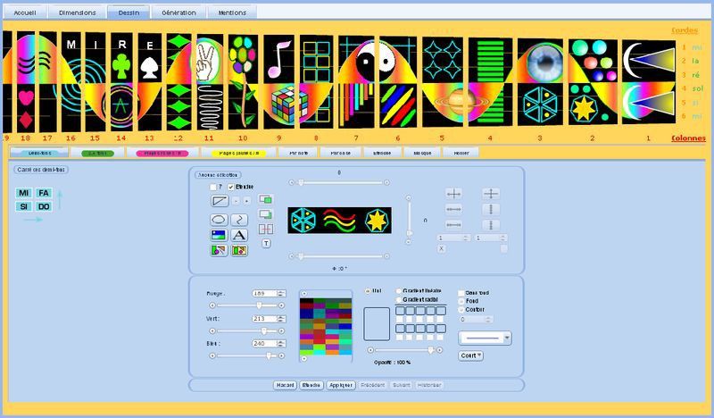Toggle the Etendre checkbox
This screenshot has width=714, height=418.
[x=231, y=187]
